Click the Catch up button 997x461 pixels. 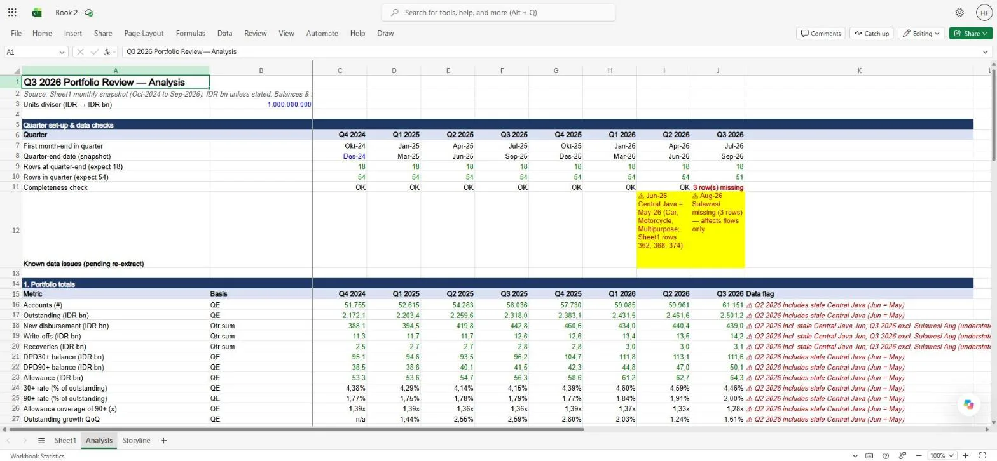tap(872, 33)
